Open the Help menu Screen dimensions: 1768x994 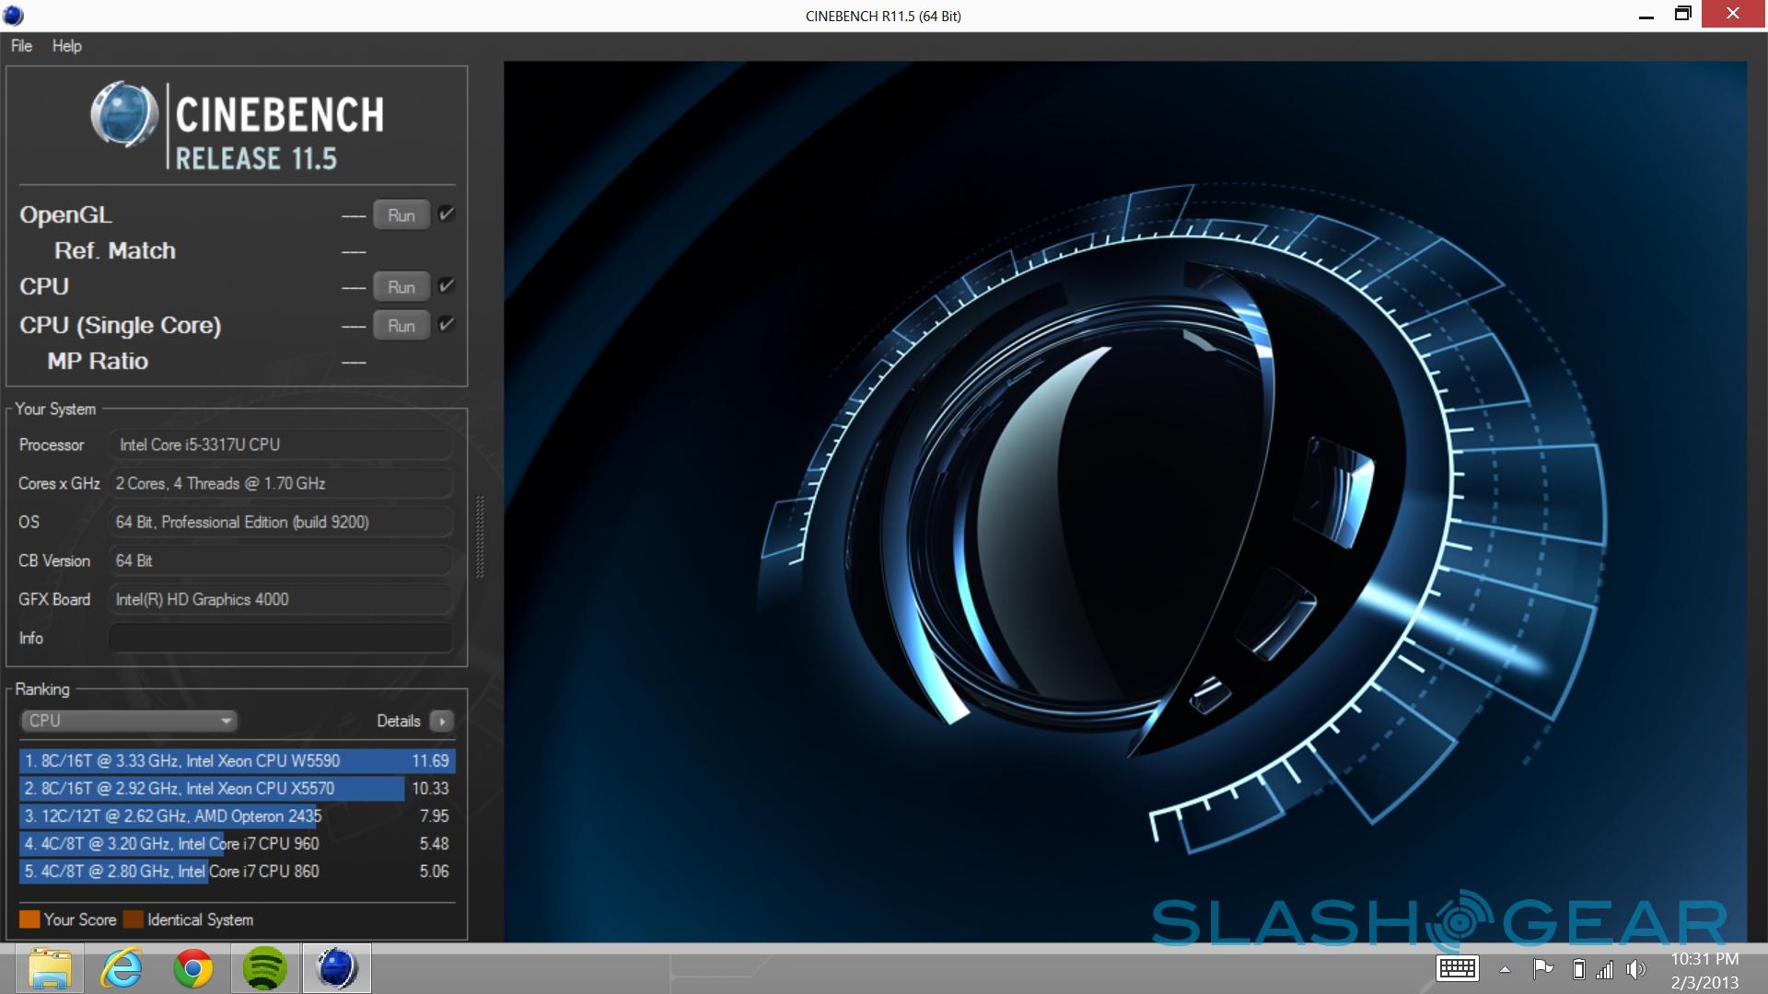[66, 46]
